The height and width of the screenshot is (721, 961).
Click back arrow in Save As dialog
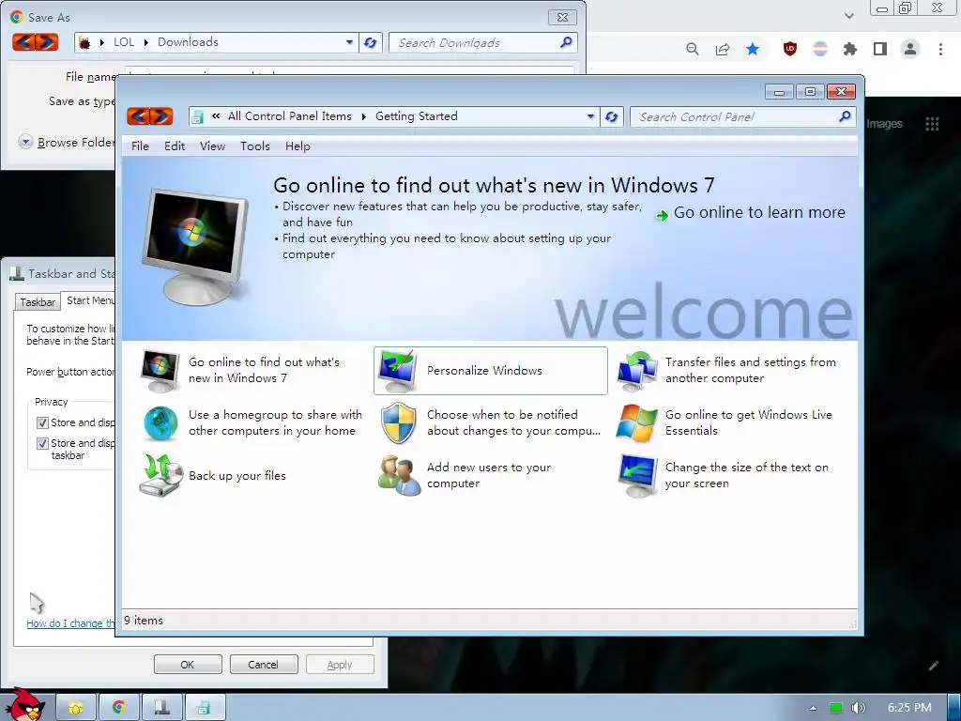tap(23, 42)
